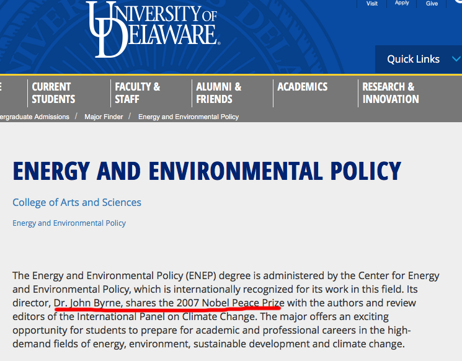462x361 pixels.
Task: Click the text 'Center for Energy'
Action: coord(399,276)
